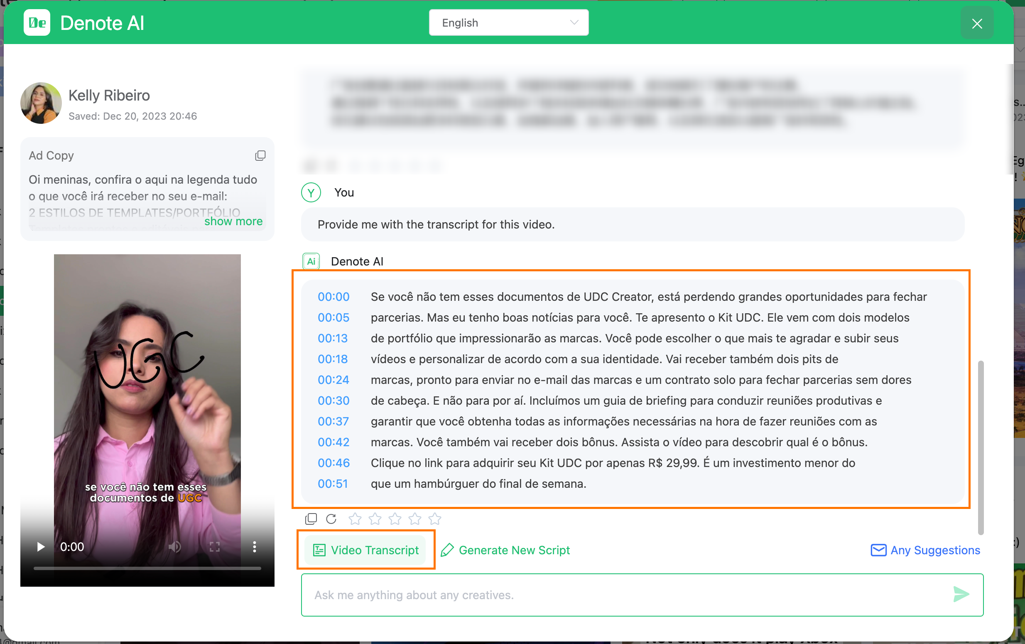
Task: Rate response with five stars
Action: [x=434, y=519]
